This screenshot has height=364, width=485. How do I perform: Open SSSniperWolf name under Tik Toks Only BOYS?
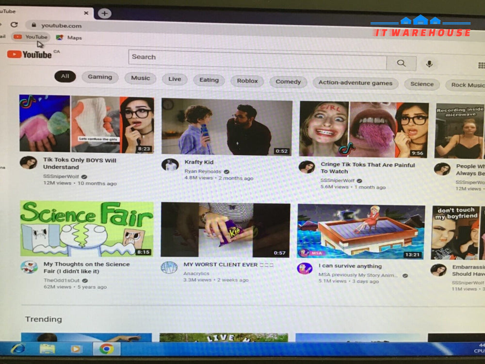(x=61, y=177)
